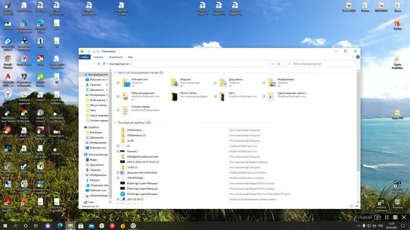Switch to large icons view in status bar

(x=357, y=206)
